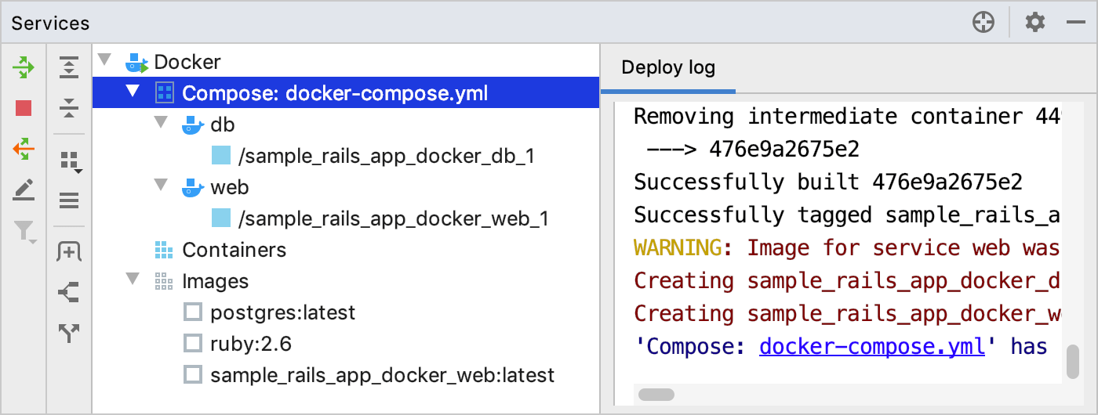Collapse the Docker root node arrow
1098x415 pixels.
[x=105, y=60]
